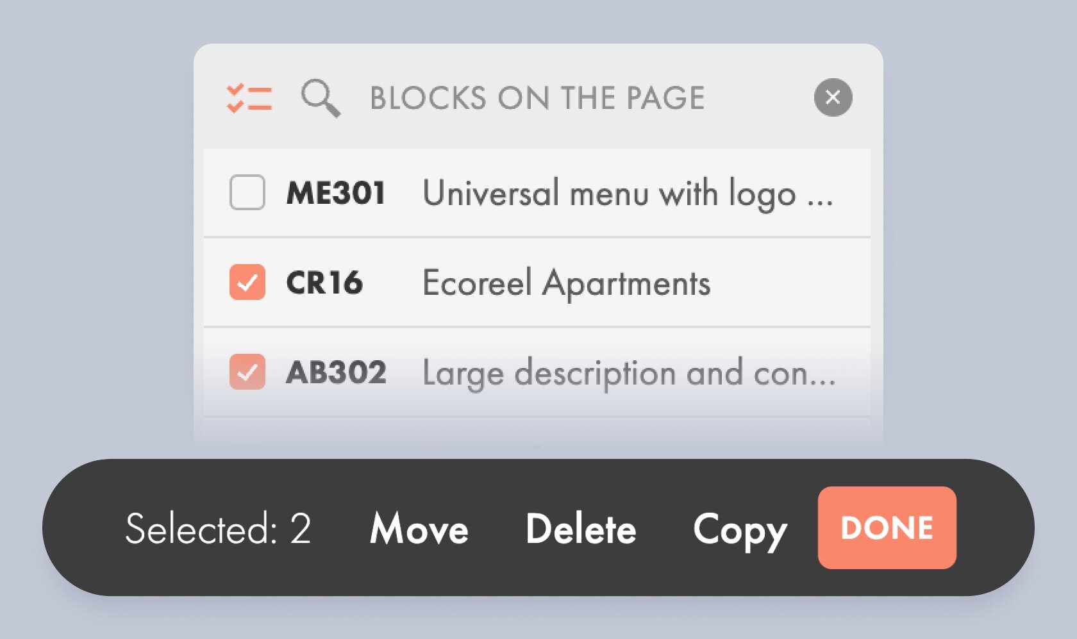Choose Copy in the action bar
The height and width of the screenshot is (639, 1077).
coord(740,530)
